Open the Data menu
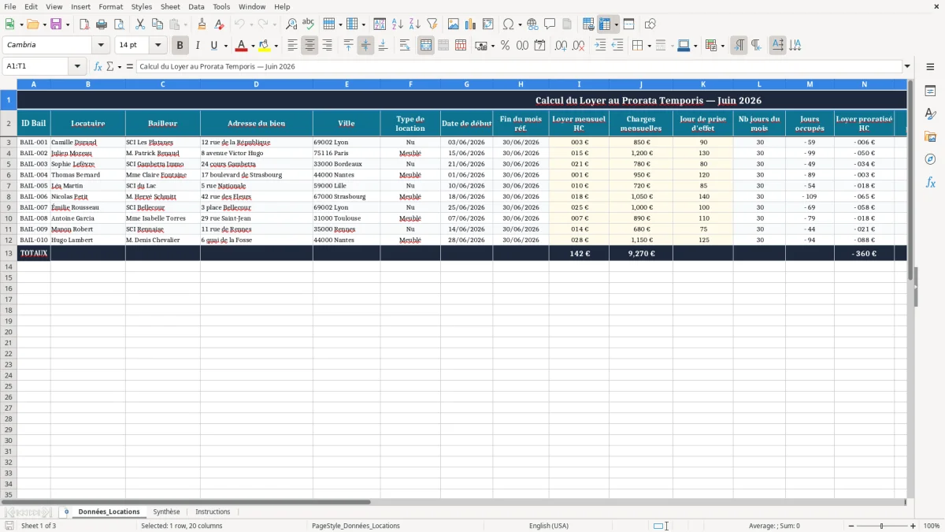 pyautogui.click(x=196, y=6)
